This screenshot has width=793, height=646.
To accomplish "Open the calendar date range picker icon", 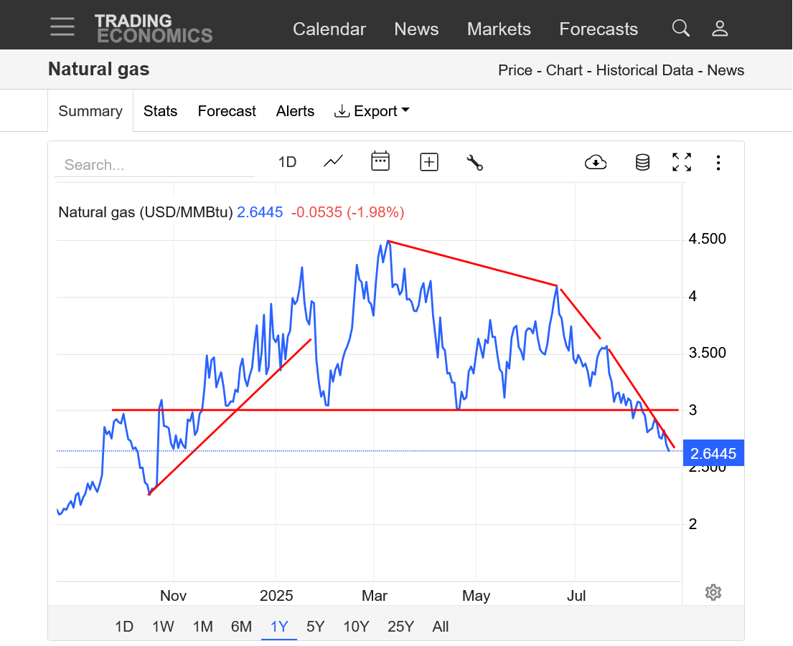I will [x=380, y=161].
